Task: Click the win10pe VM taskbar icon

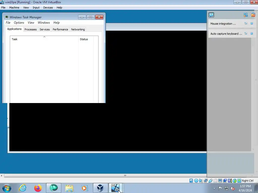Action: [x=115, y=188]
